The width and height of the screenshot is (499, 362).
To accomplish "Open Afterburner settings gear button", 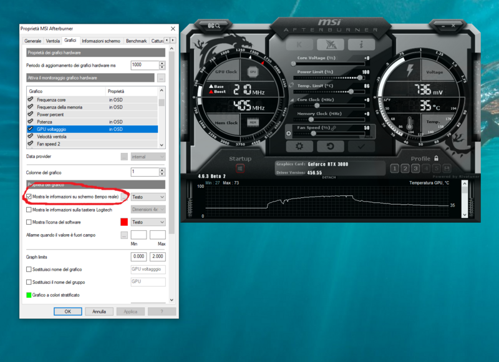I will 299,147.
